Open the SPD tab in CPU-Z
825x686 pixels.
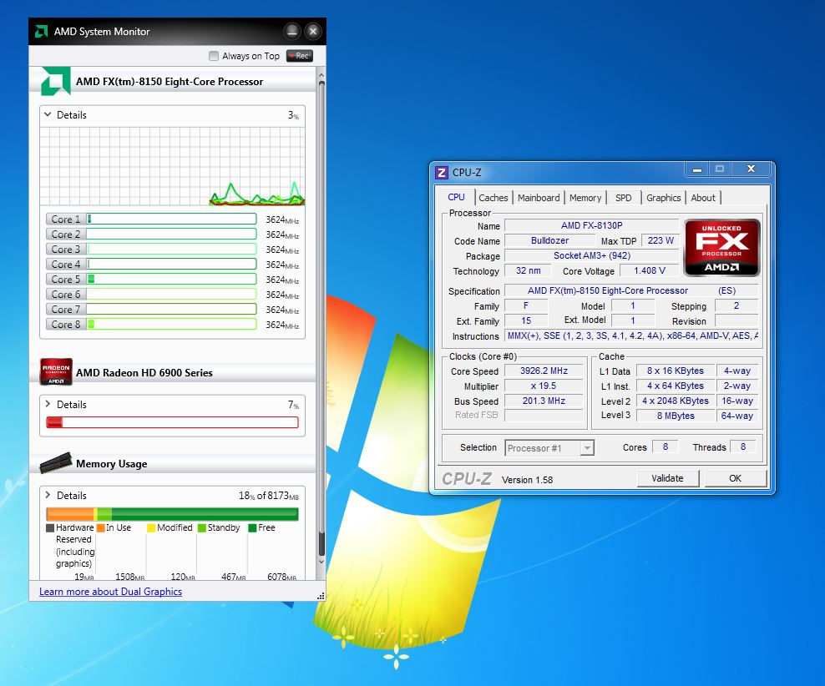624,198
